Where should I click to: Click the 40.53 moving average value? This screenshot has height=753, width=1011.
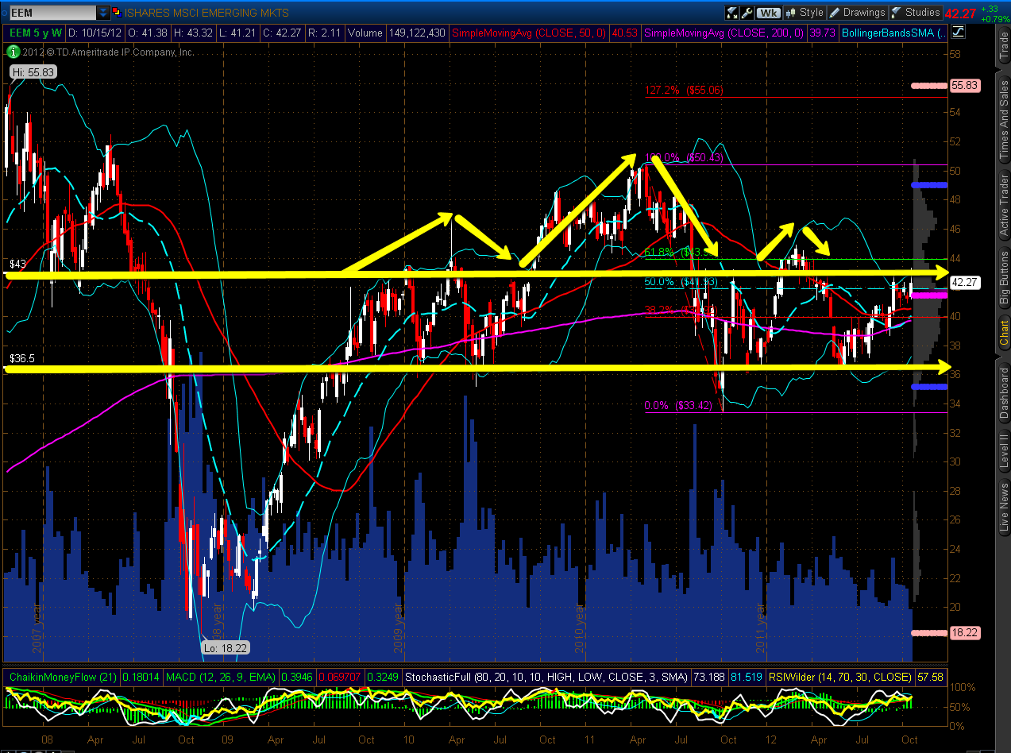(627, 33)
